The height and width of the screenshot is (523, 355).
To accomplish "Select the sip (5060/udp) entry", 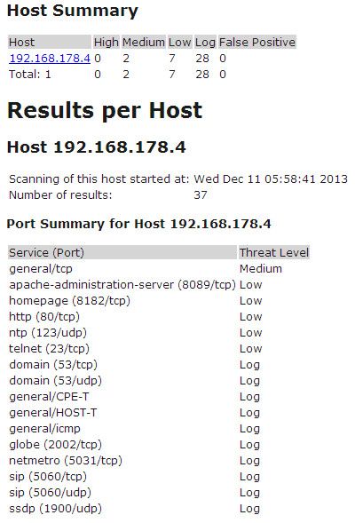I will [x=50, y=493].
